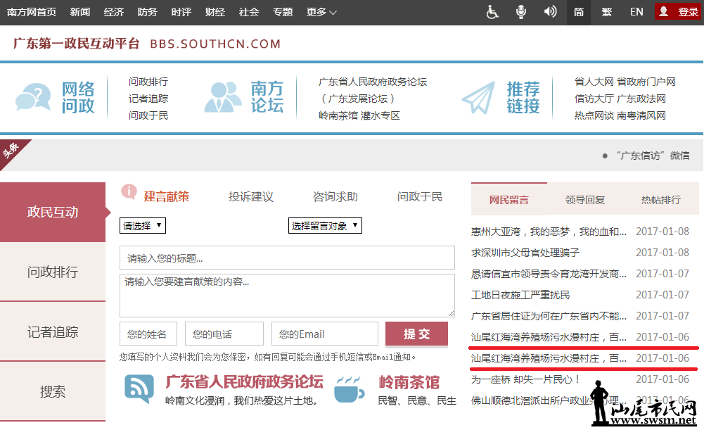Click the 头条 corner ribbon
Viewport: 704px width, 430px height.
click(13, 152)
